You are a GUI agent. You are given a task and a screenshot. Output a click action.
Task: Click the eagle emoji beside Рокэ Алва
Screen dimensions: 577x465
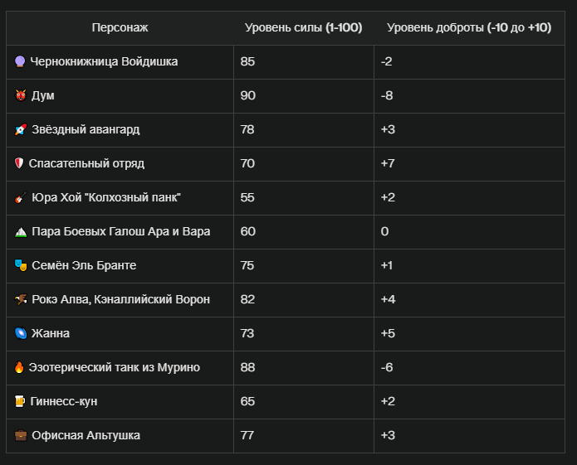coord(21,299)
